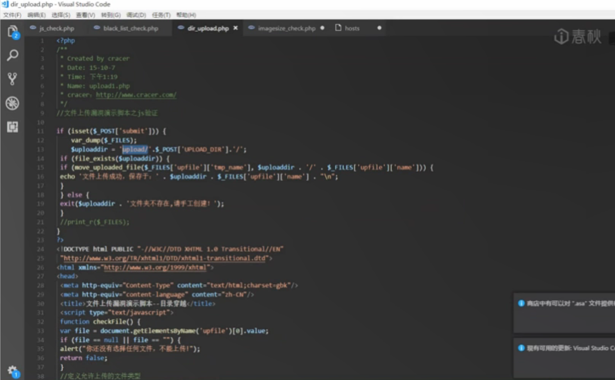Click 'Created by cracer' comment
This screenshot has width=615, height=380.
click(98, 58)
